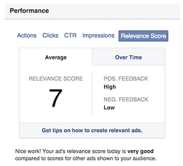Select the High positive feedback value

pyautogui.click(x=110, y=87)
